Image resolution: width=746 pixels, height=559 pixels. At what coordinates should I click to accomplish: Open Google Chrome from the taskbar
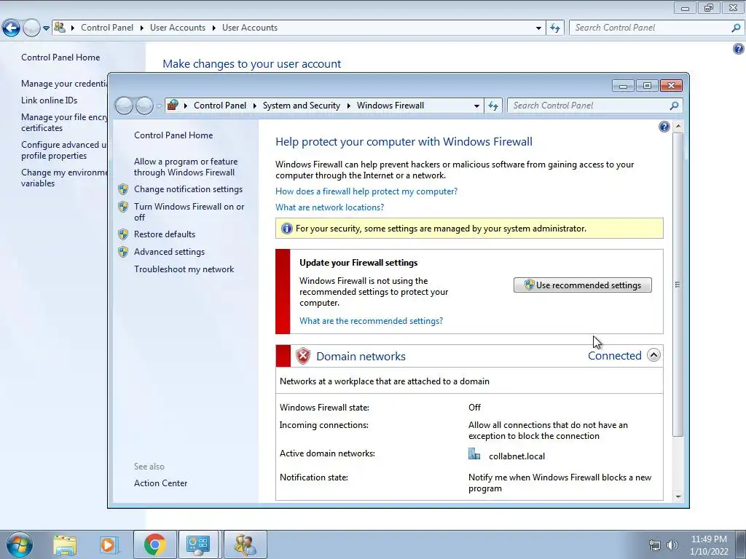point(154,544)
